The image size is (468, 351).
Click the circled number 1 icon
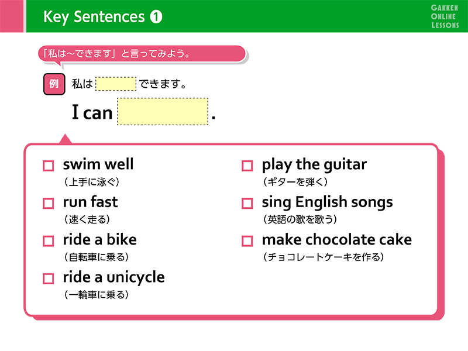[x=156, y=17]
